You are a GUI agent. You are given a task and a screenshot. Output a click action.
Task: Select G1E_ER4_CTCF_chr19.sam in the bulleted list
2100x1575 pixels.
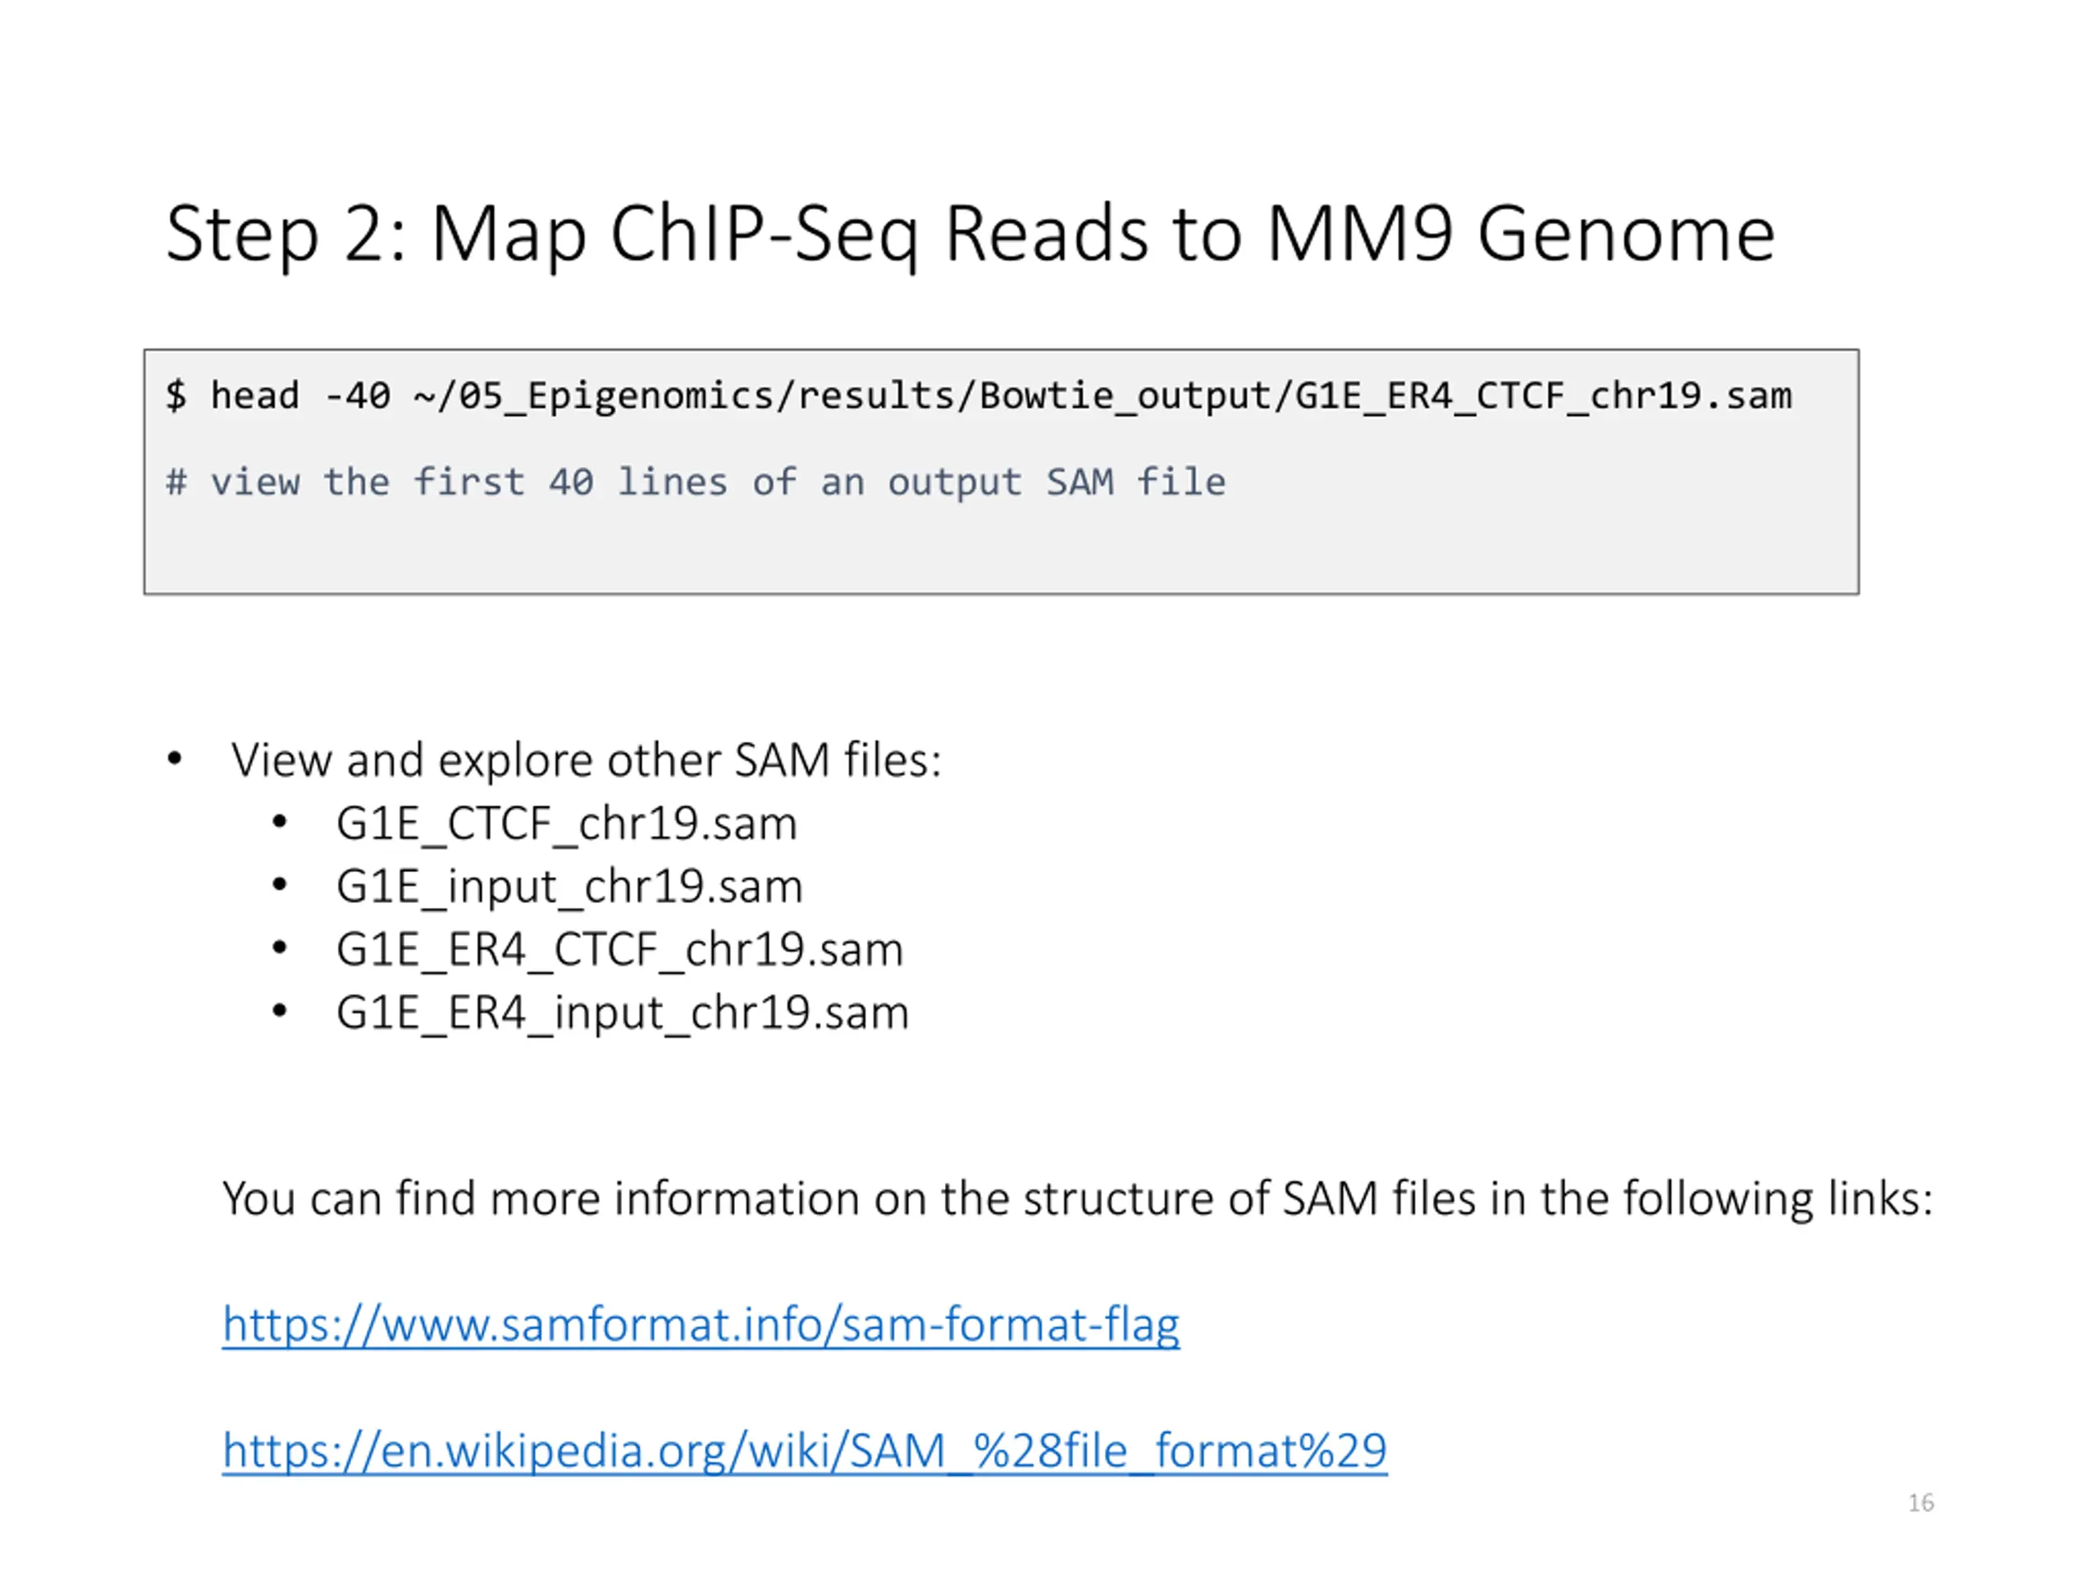click(x=619, y=949)
